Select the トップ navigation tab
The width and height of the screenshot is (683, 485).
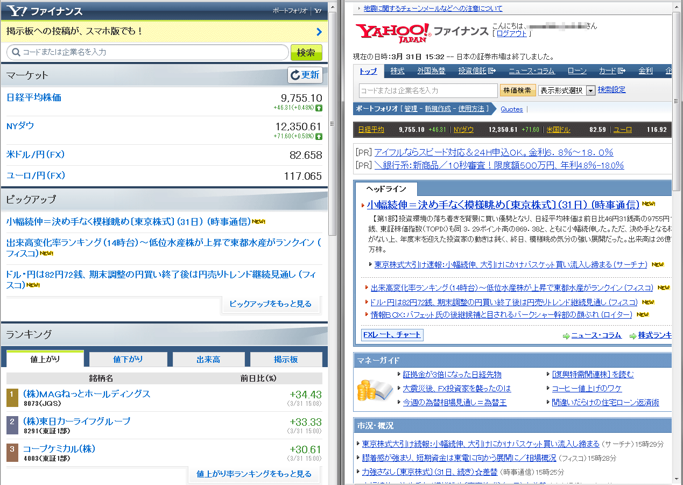(x=369, y=71)
